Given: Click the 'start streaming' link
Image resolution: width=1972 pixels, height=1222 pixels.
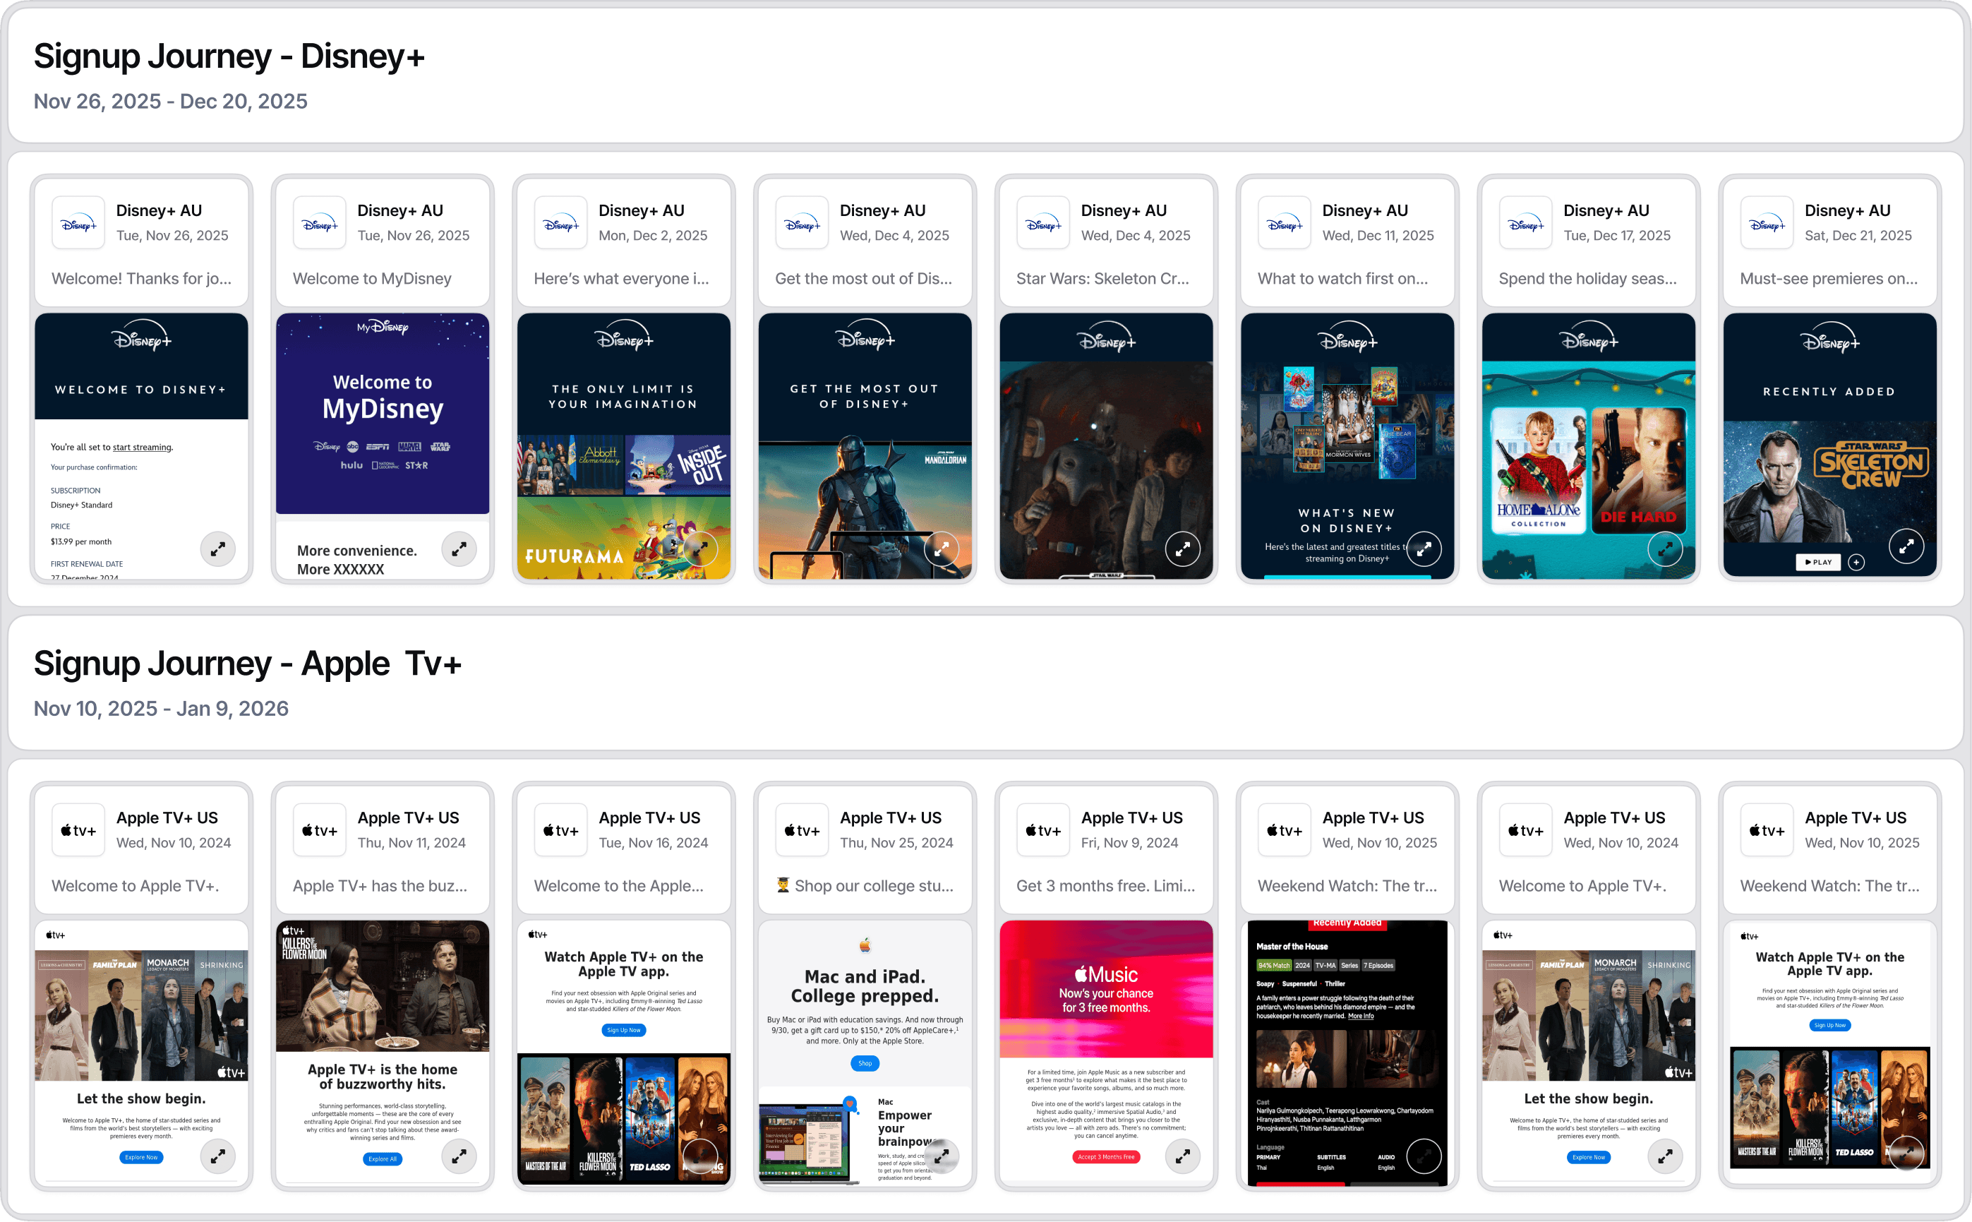Looking at the screenshot, I should (142, 447).
